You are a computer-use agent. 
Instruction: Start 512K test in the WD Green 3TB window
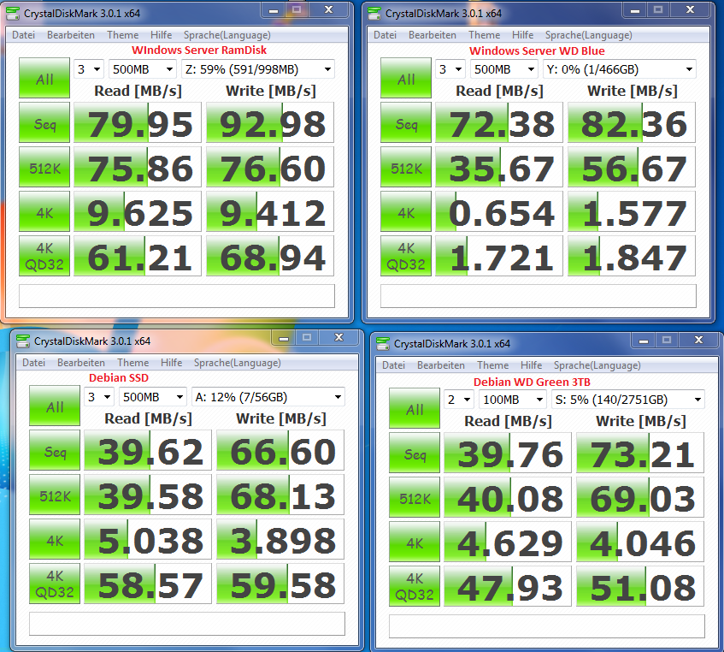(415, 497)
